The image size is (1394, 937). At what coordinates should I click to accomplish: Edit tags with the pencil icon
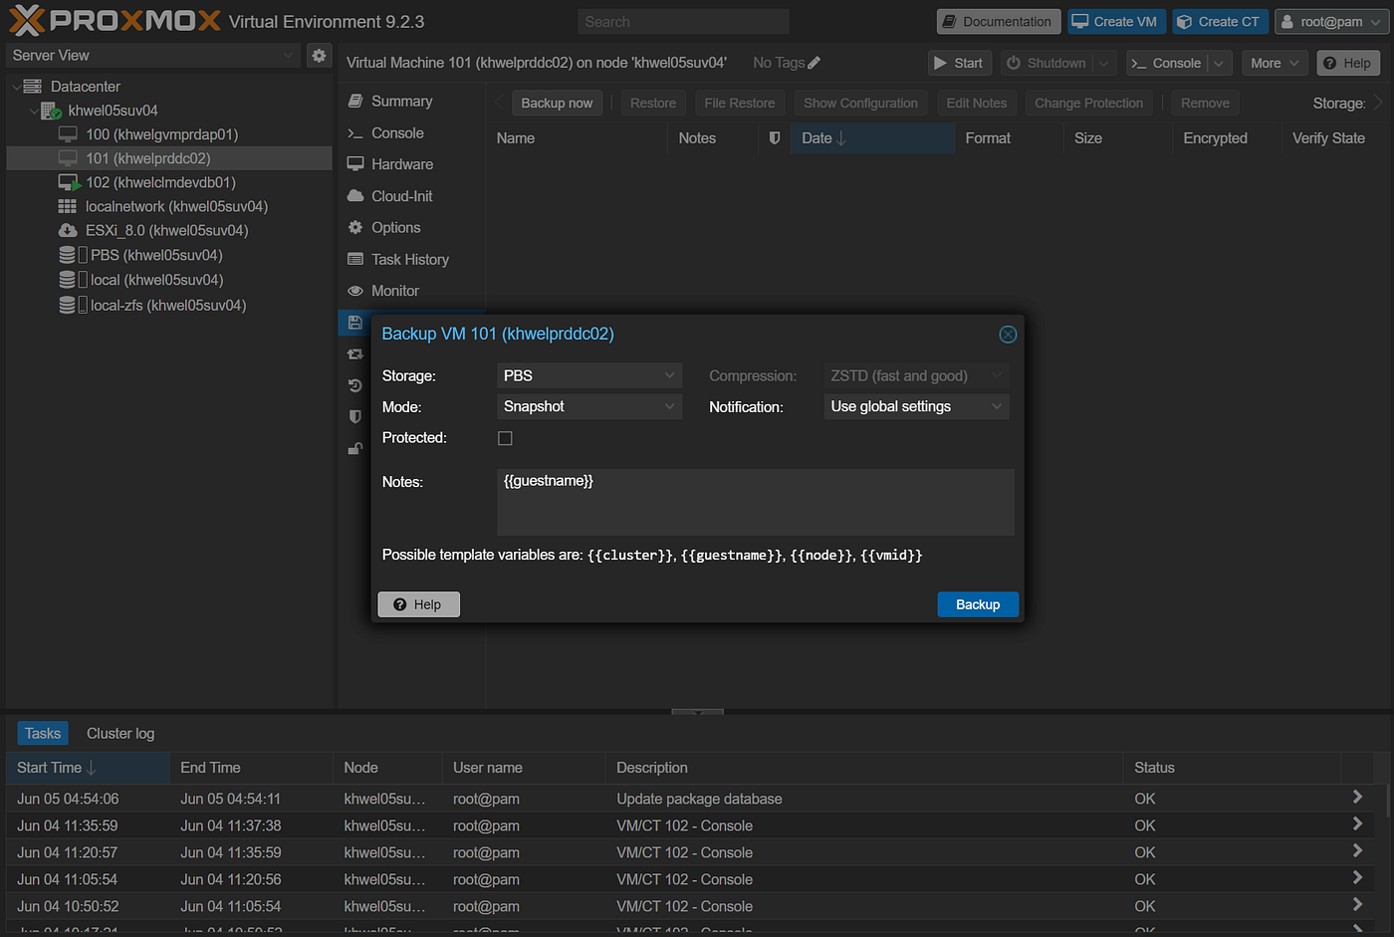pos(814,63)
